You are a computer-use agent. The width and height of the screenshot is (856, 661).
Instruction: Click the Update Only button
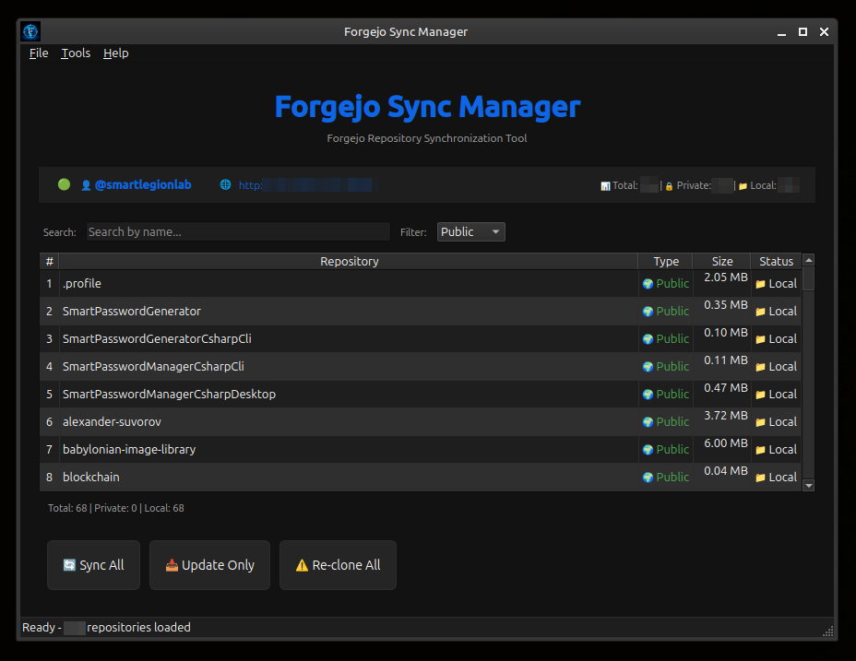209,565
